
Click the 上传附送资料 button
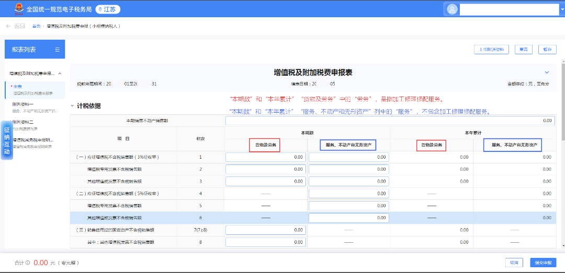tap(492, 50)
